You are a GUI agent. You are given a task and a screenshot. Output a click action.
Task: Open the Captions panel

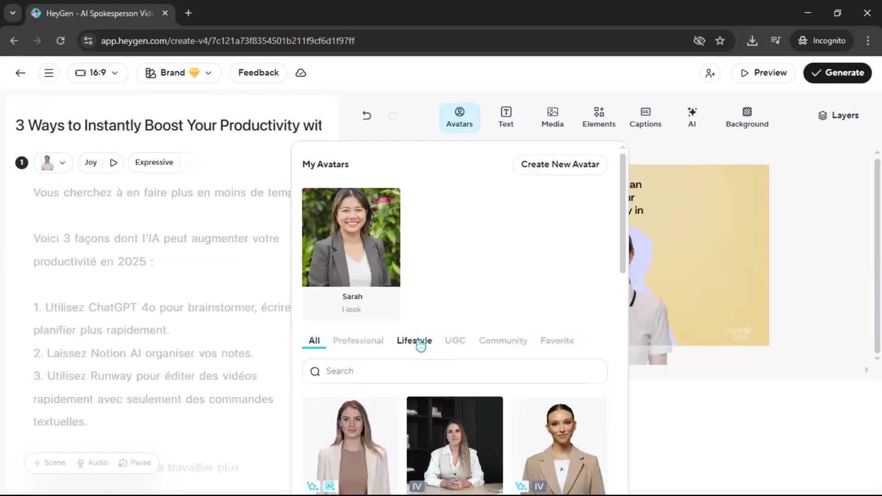(x=645, y=117)
